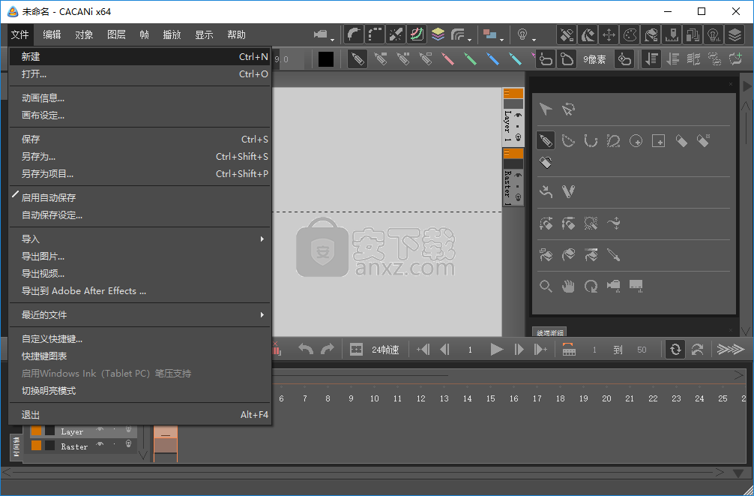Click the triple arrow button at playback bar end

[731, 350]
